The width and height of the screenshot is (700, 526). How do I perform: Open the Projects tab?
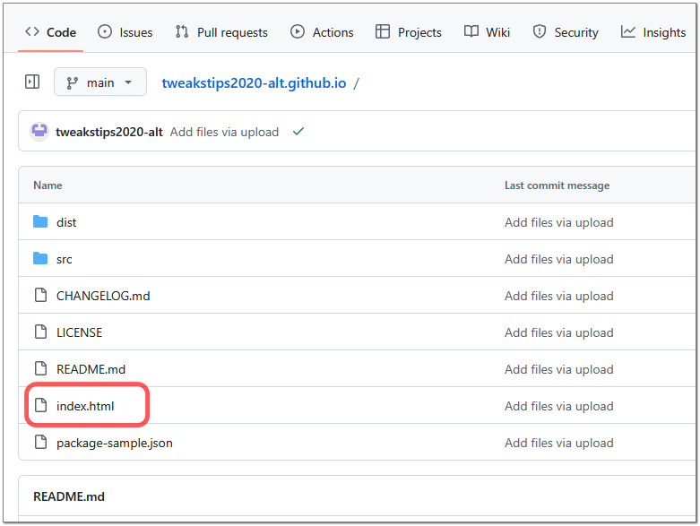click(409, 32)
